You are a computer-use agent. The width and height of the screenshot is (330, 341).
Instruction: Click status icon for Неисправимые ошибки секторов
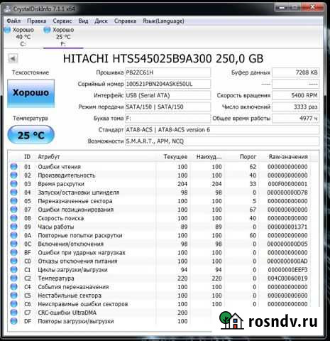click(x=14, y=304)
